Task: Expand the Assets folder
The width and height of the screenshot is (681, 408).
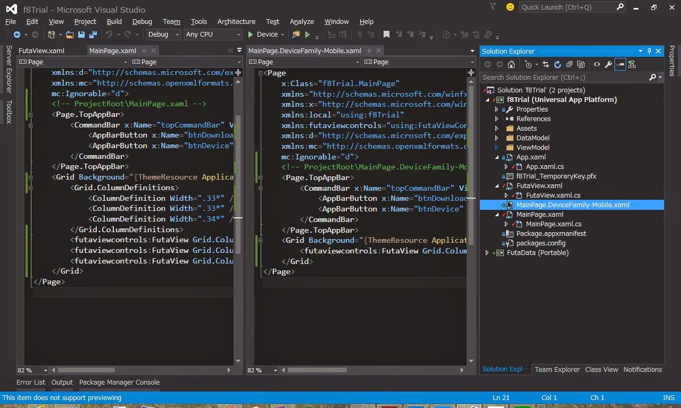Action: coord(497,128)
